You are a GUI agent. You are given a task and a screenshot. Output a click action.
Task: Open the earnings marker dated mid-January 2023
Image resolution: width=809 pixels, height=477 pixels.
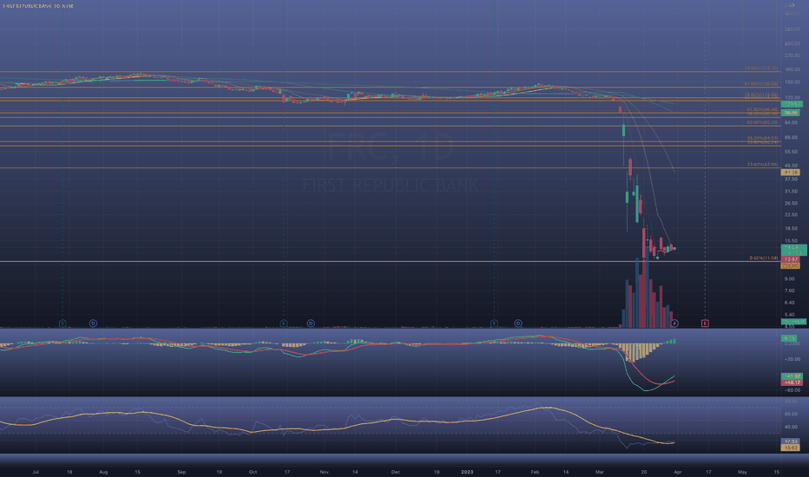pos(494,323)
